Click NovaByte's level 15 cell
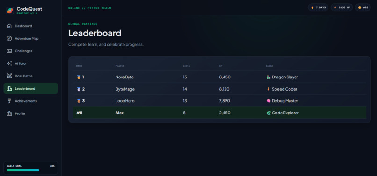Screen dimensions: 377x176 (x=185, y=77)
